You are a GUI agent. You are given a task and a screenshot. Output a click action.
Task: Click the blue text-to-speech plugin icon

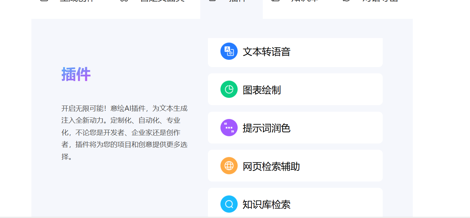pyautogui.click(x=229, y=51)
